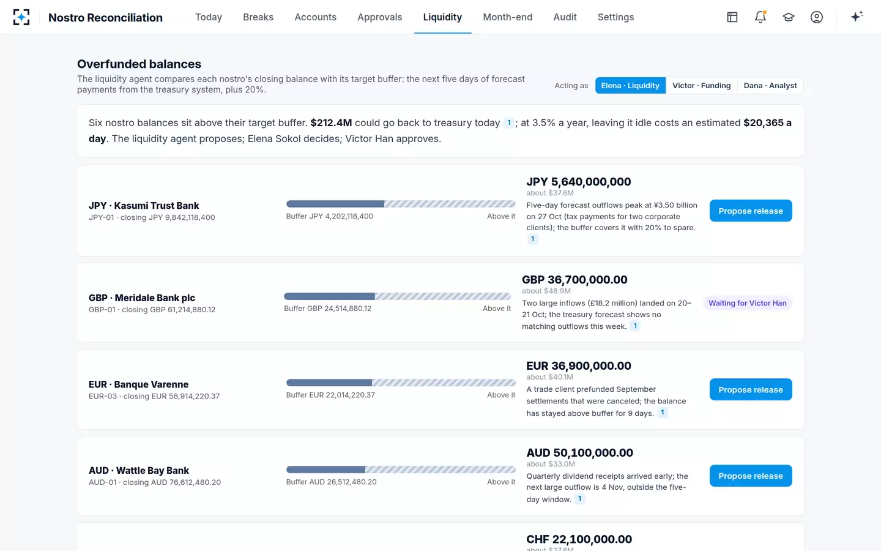This screenshot has height=551, width=881.
Task: Open the Approvals tab
Action: pos(380,17)
